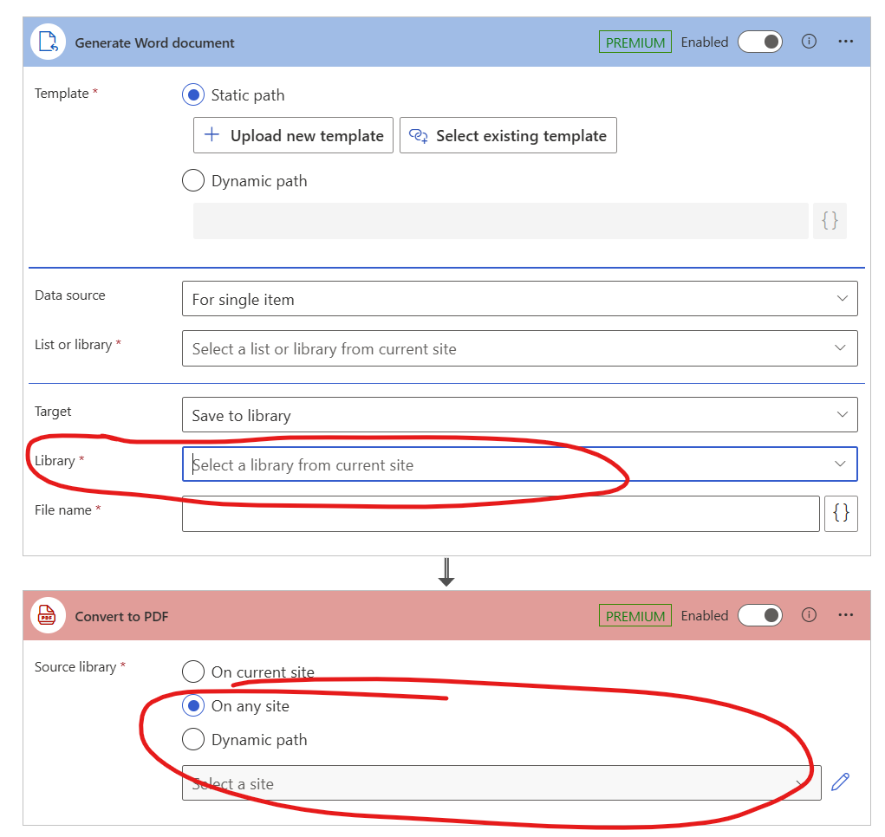The height and width of the screenshot is (837, 885).
Task: Click the pencil edit icon beside Select a site
Action: point(840,782)
